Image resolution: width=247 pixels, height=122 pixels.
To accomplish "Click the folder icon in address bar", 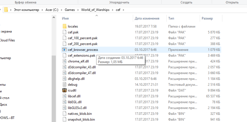I will tap(6, 10).
